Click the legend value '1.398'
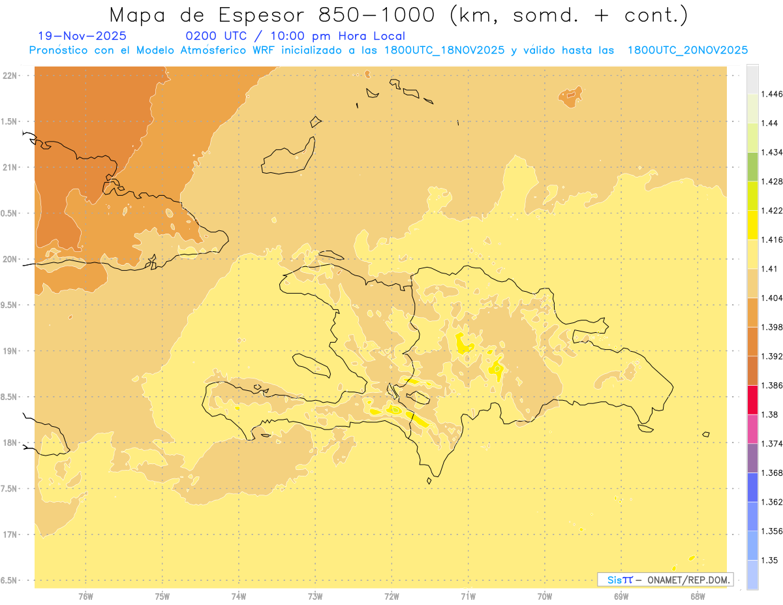The width and height of the screenshot is (783, 605). click(772, 327)
